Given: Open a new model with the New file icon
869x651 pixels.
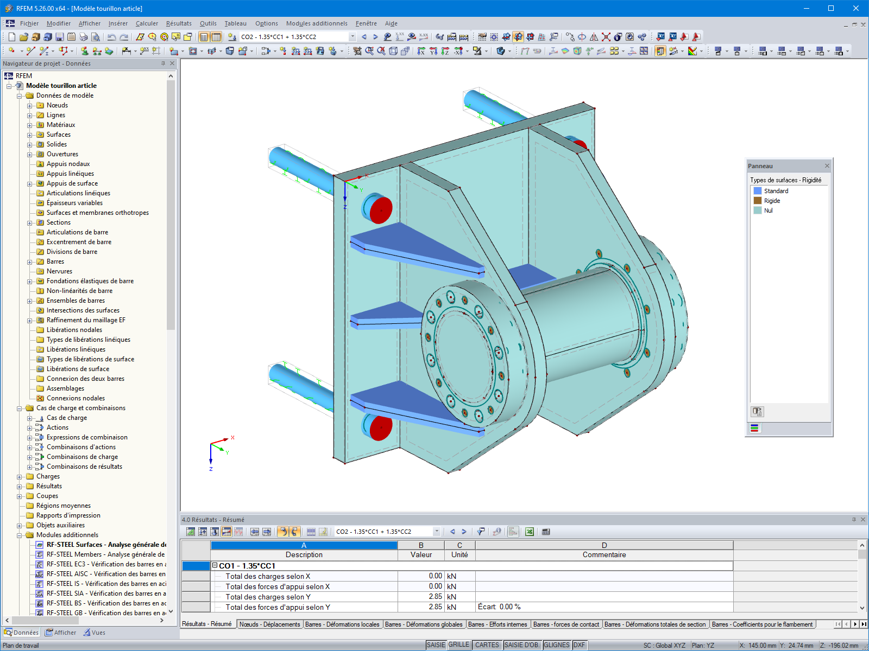Looking at the screenshot, I should pos(12,36).
